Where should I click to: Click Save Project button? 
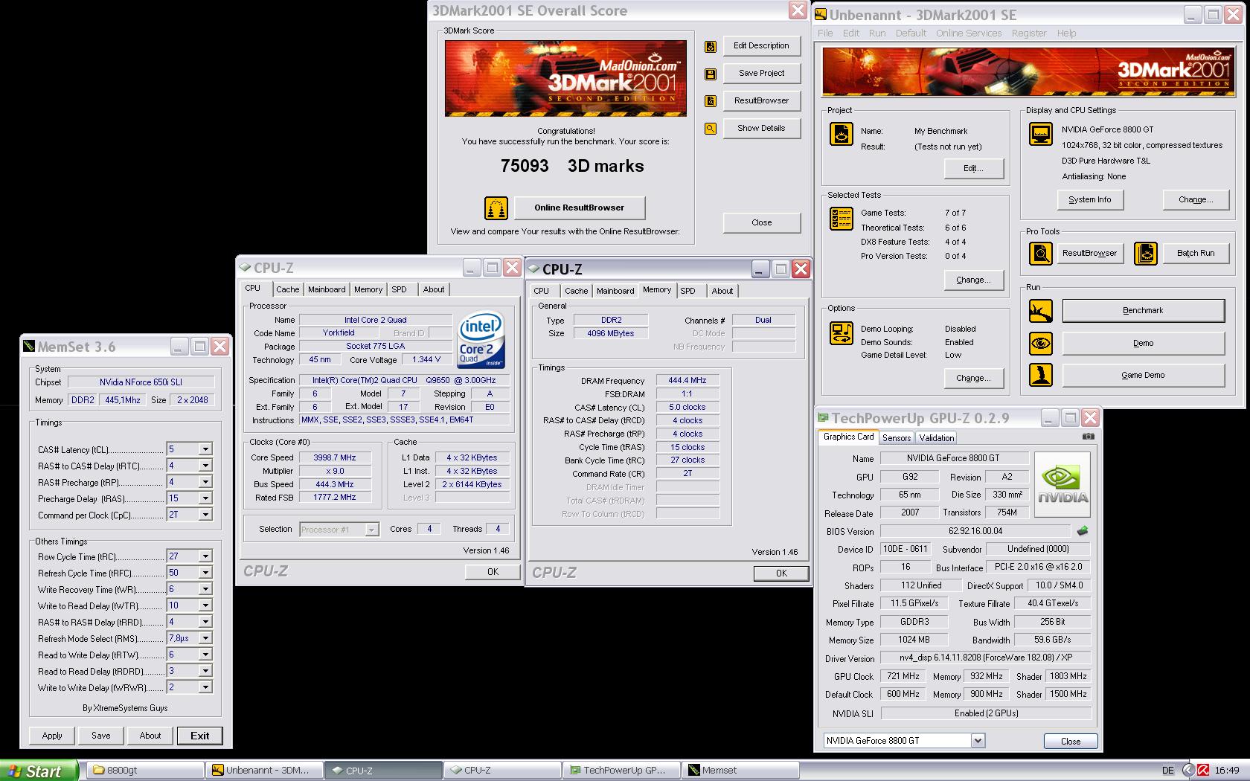(x=761, y=73)
